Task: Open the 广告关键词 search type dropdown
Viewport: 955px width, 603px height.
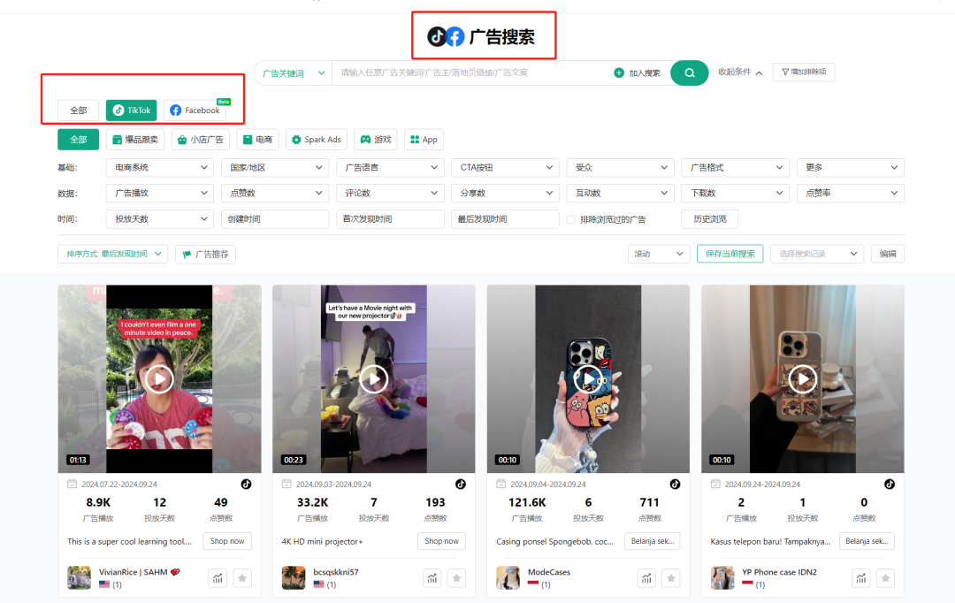Action: [293, 73]
